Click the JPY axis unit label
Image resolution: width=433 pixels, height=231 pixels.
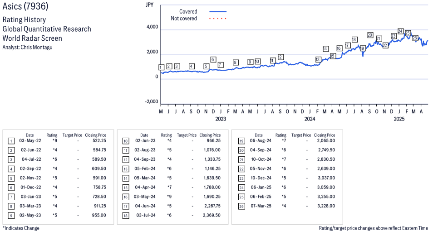point(149,5)
